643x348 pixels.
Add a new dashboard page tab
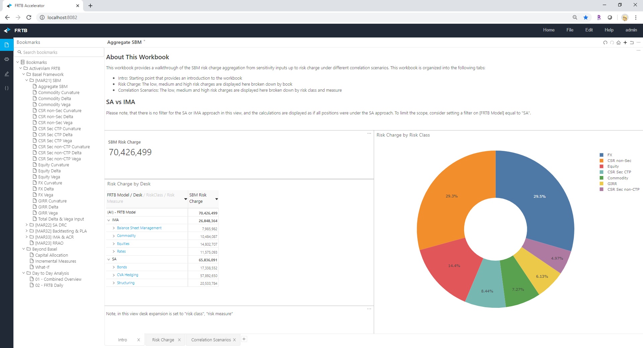pyautogui.click(x=244, y=339)
